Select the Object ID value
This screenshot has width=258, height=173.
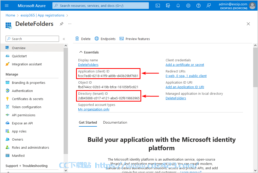coord(108,87)
